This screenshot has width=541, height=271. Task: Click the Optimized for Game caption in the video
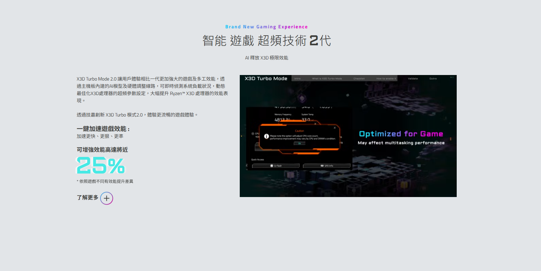pyautogui.click(x=401, y=134)
